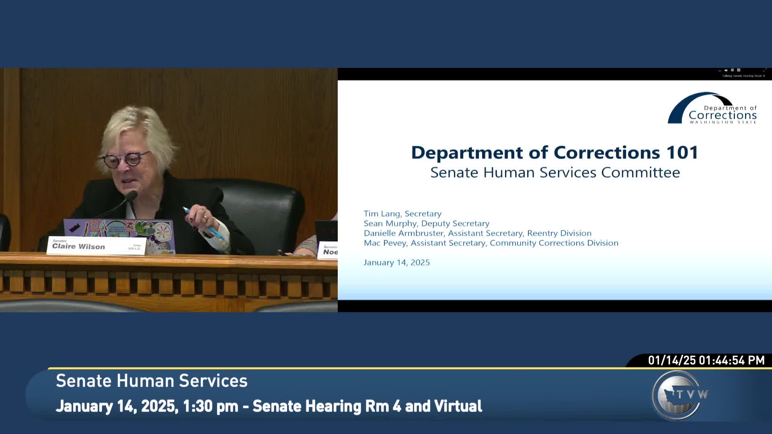772x434 pixels.
Task: Select the single-speaker view icon
Action: [x=726, y=70]
